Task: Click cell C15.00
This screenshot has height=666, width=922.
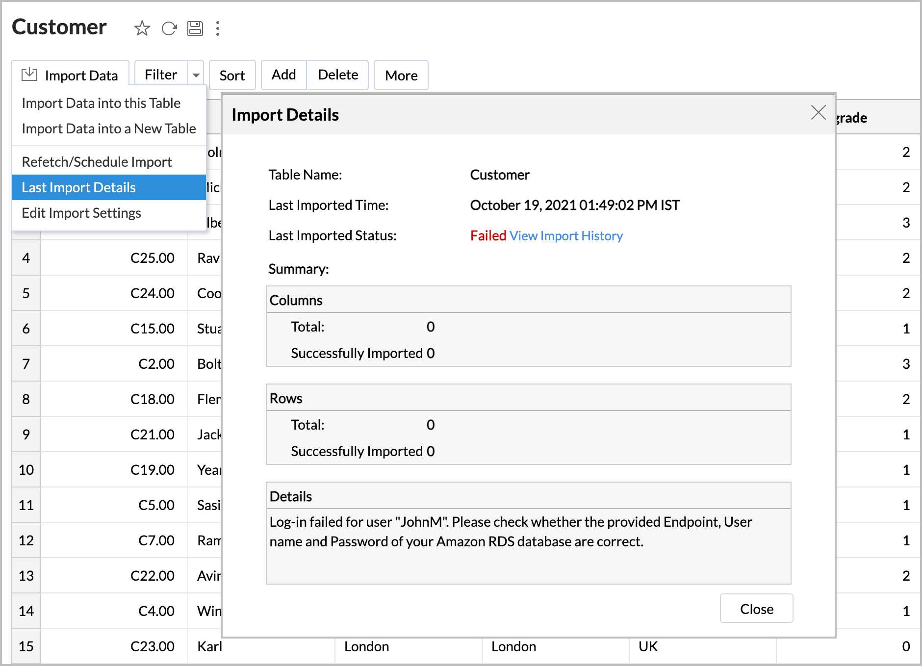Action: coord(114,329)
